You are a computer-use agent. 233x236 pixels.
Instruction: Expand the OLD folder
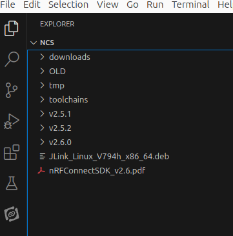tap(130, 71)
